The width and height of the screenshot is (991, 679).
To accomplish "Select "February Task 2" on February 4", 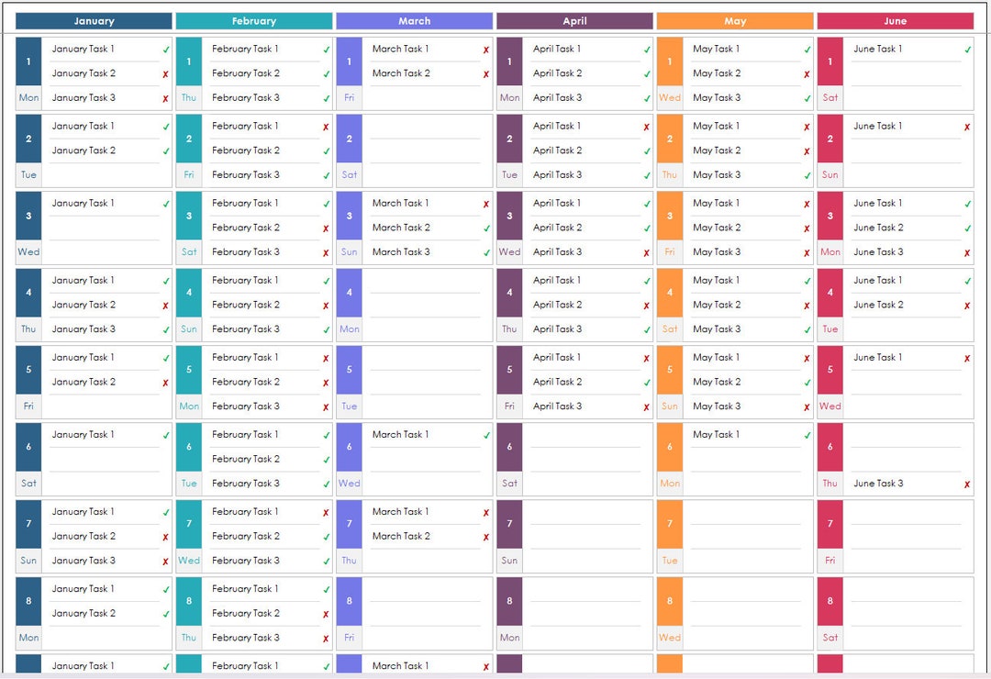I will tap(246, 305).
